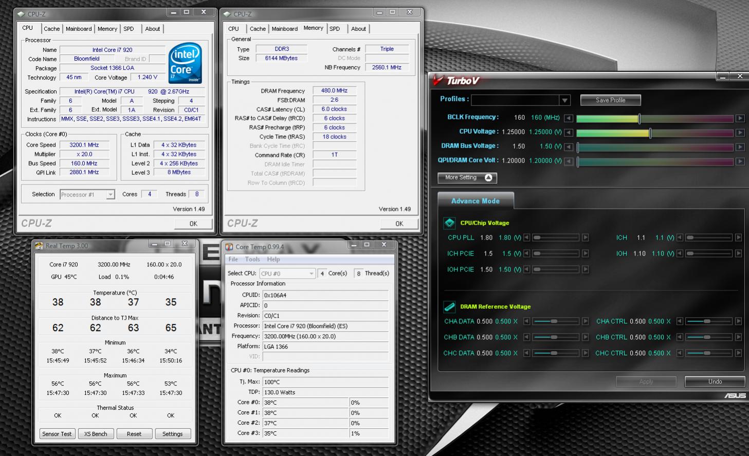Click the CPUID 0x106A4 field
This screenshot has height=456, width=749.
click(325, 295)
